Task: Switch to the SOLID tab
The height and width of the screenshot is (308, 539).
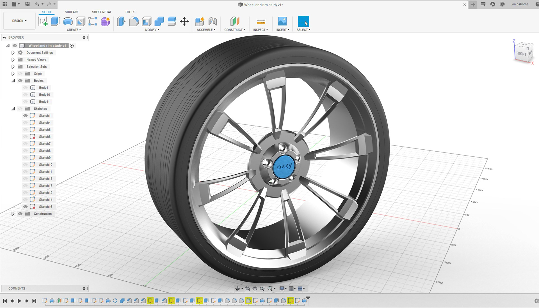Action: 47,12
